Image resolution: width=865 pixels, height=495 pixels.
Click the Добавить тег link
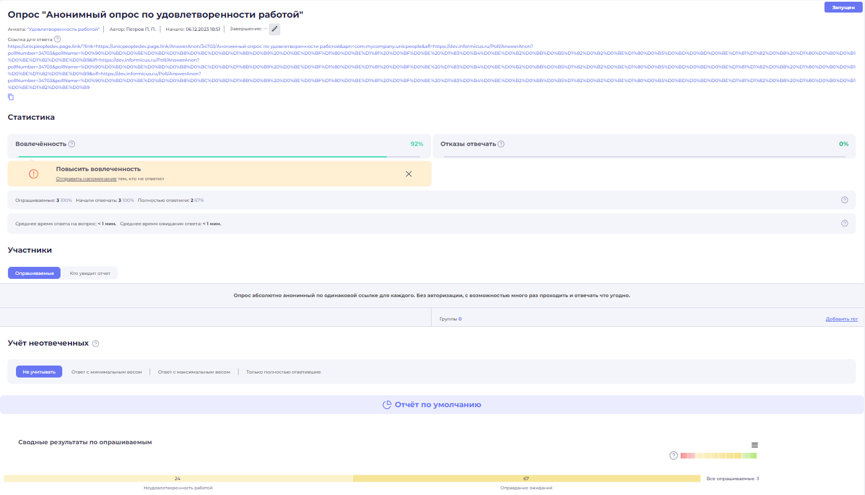click(842, 319)
